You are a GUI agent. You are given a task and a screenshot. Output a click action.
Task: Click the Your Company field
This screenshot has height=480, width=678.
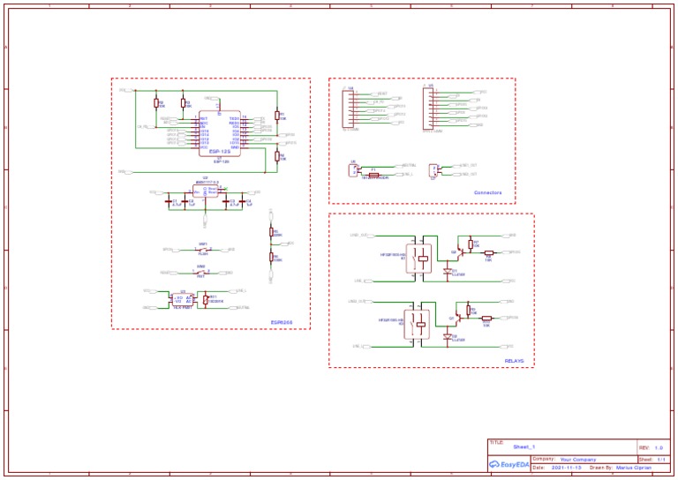point(578,460)
